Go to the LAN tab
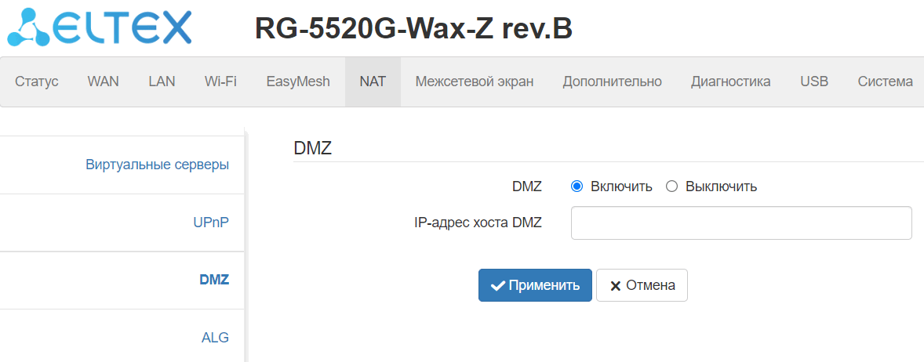Viewport: 924px width, 362px height. [x=162, y=81]
